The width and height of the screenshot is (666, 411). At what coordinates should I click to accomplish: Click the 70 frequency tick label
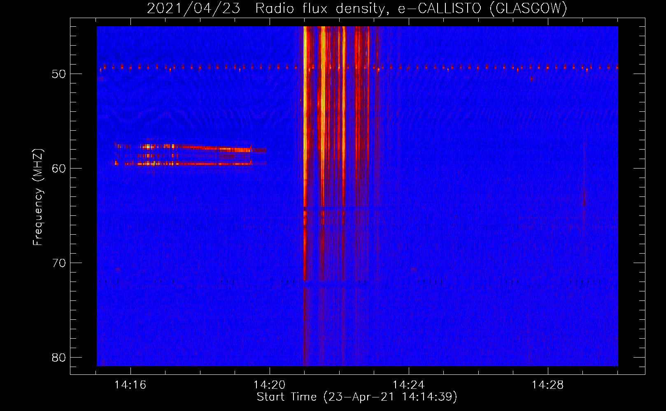[x=59, y=263]
